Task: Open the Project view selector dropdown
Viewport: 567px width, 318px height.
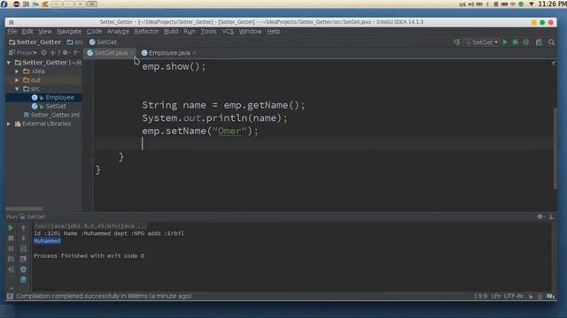Action: 23,53
